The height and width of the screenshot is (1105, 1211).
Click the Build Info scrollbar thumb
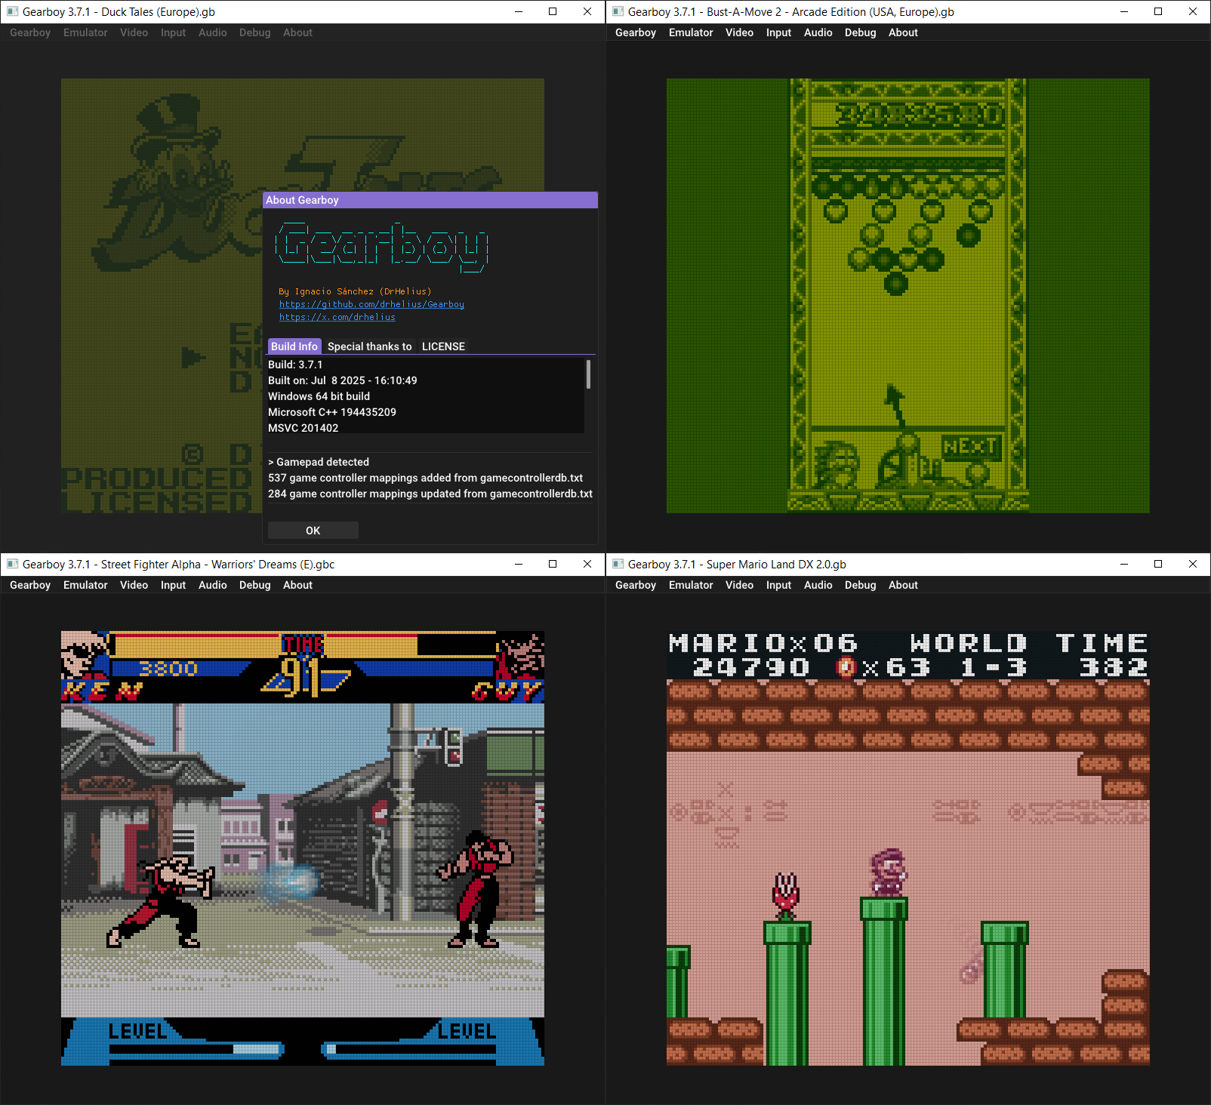coord(588,374)
